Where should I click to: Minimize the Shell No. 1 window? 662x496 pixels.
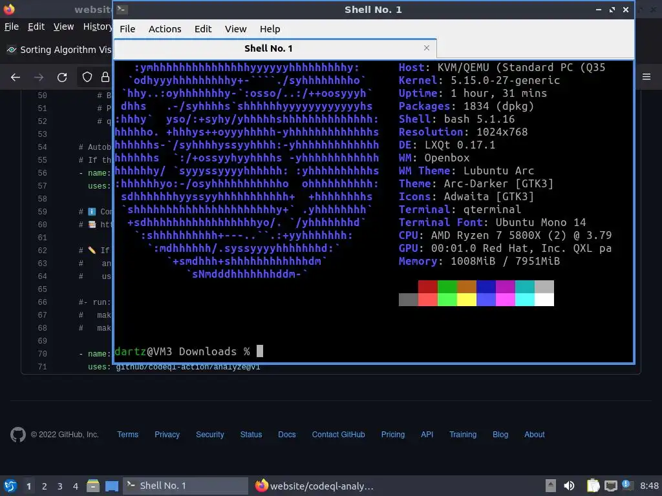click(x=598, y=9)
